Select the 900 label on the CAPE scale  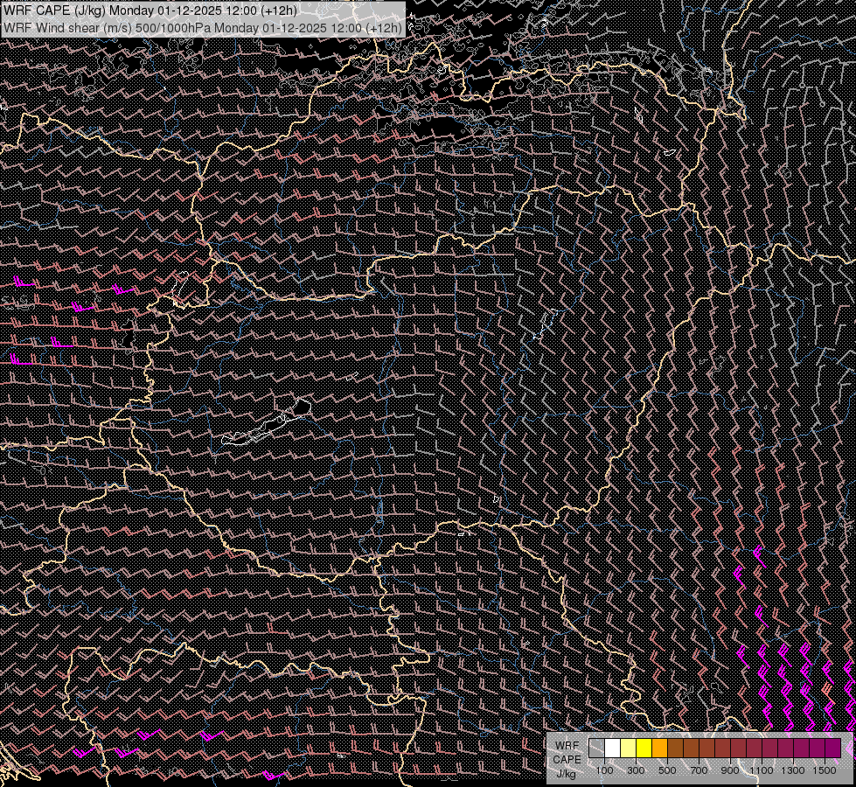(x=730, y=770)
